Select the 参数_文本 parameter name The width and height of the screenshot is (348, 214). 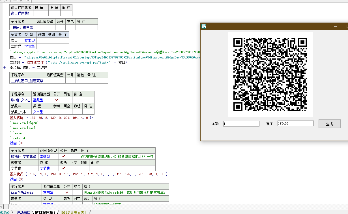[x=20, y=112]
